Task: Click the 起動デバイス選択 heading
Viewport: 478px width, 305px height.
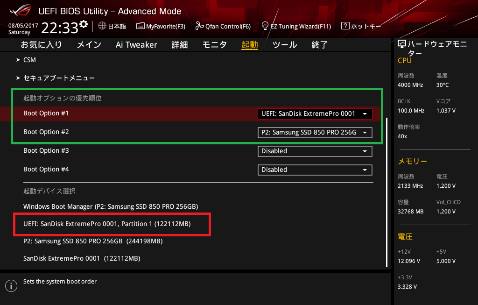Action: click(x=49, y=191)
